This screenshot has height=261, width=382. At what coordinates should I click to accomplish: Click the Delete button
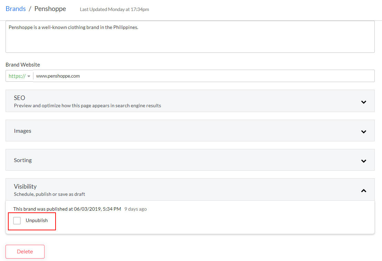(x=25, y=251)
